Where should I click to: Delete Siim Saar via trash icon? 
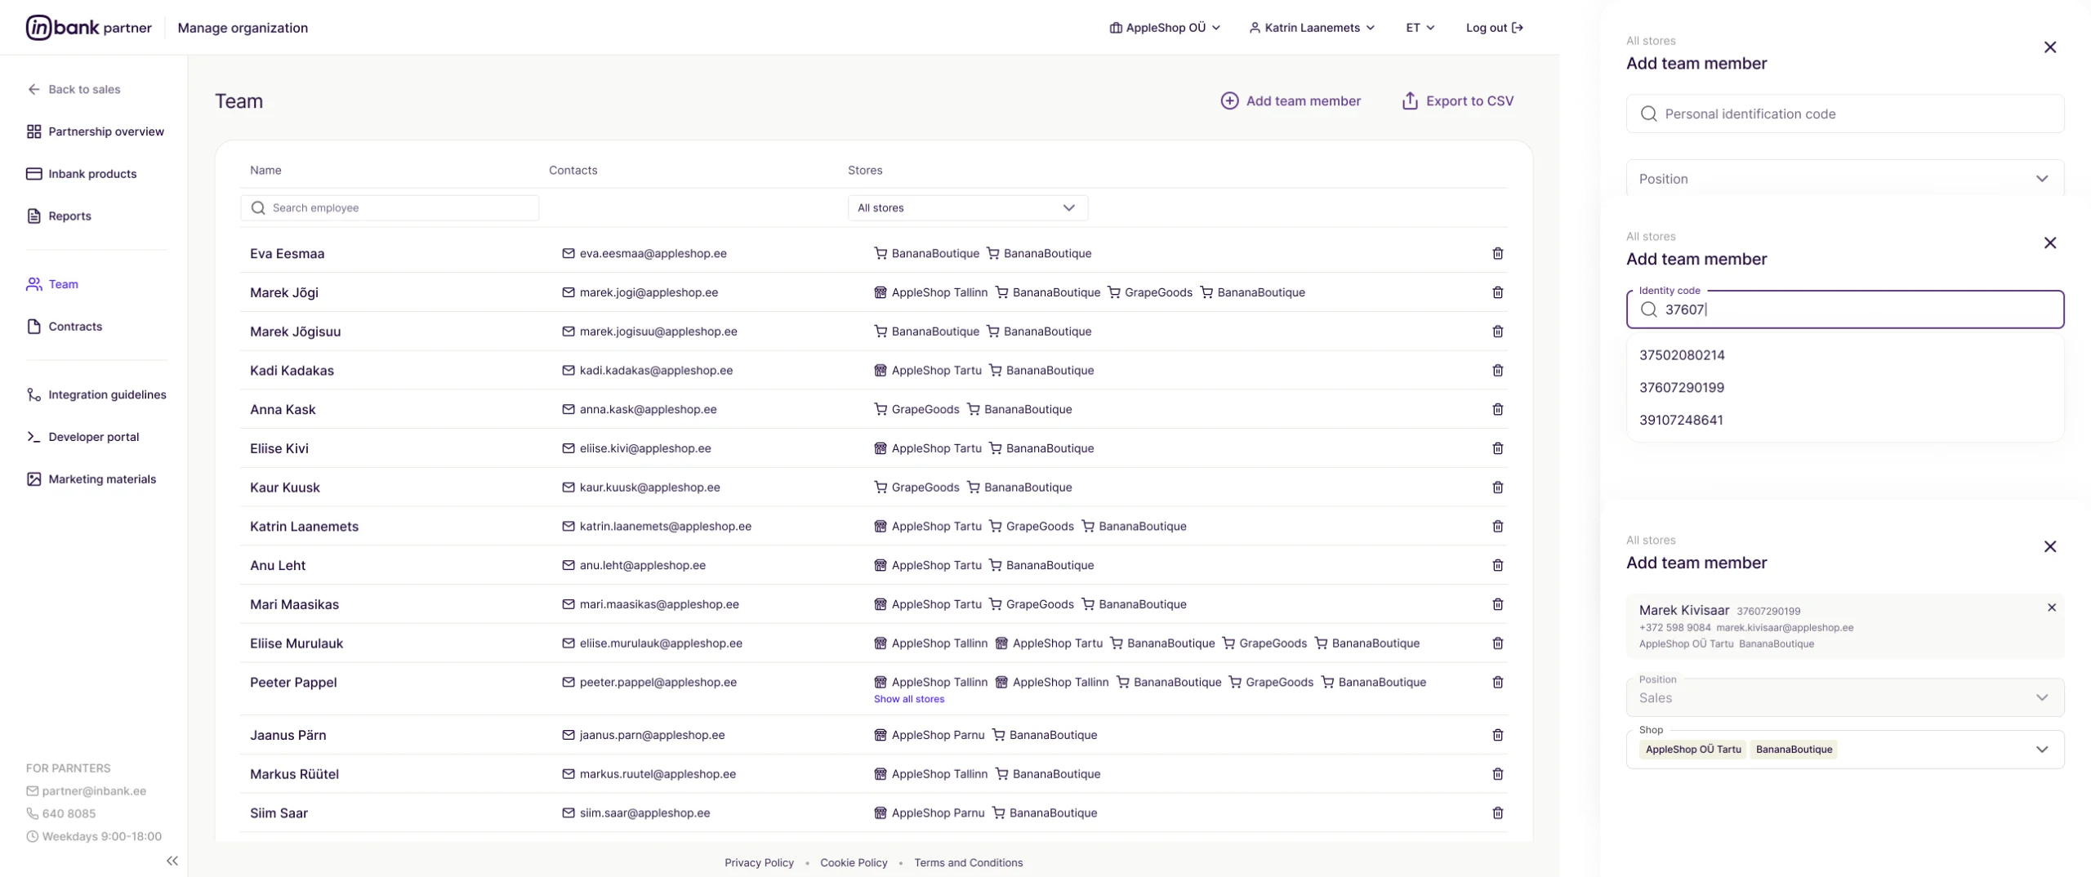1497,813
